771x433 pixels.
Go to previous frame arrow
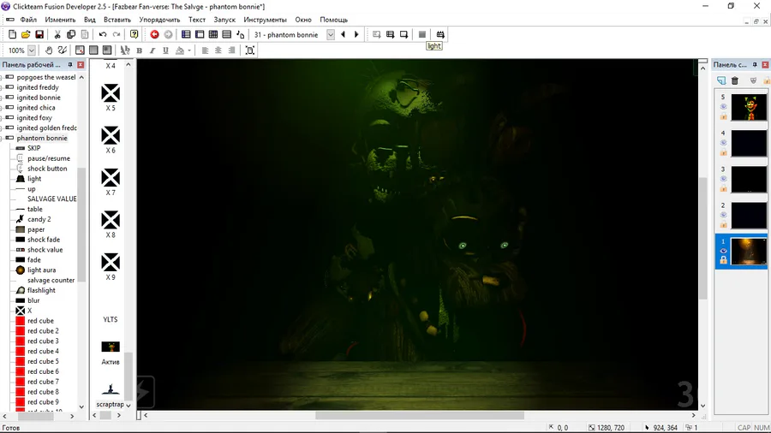click(344, 34)
